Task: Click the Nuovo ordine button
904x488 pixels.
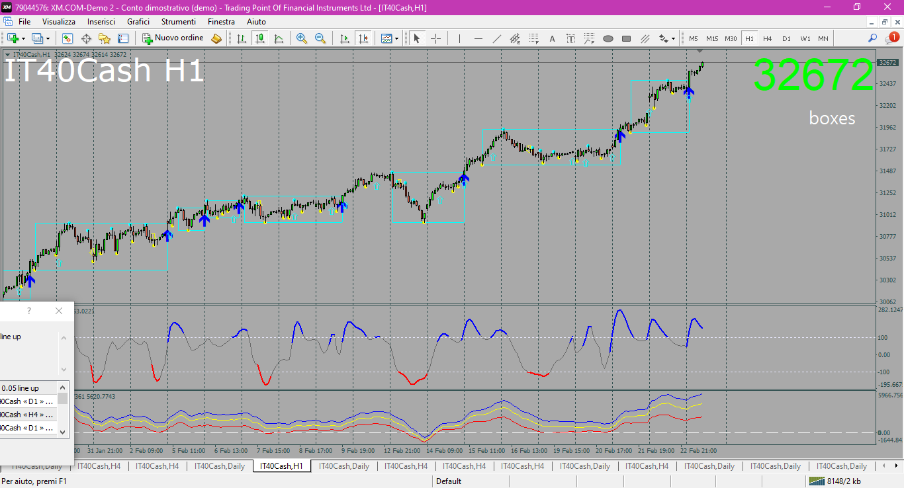Action: (173, 38)
